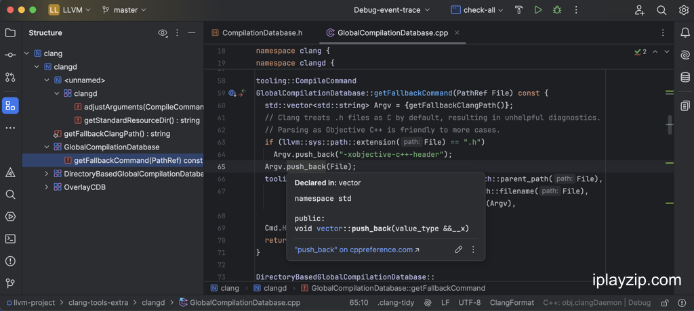The height and width of the screenshot is (311, 694).
Task: Click the UTF-8 encoding status entry
Action: click(x=470, y=303)
